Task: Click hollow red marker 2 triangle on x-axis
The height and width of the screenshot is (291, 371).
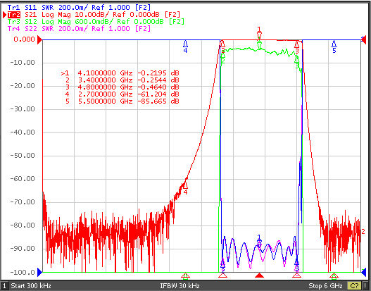Action: click(x=222, y=275)
